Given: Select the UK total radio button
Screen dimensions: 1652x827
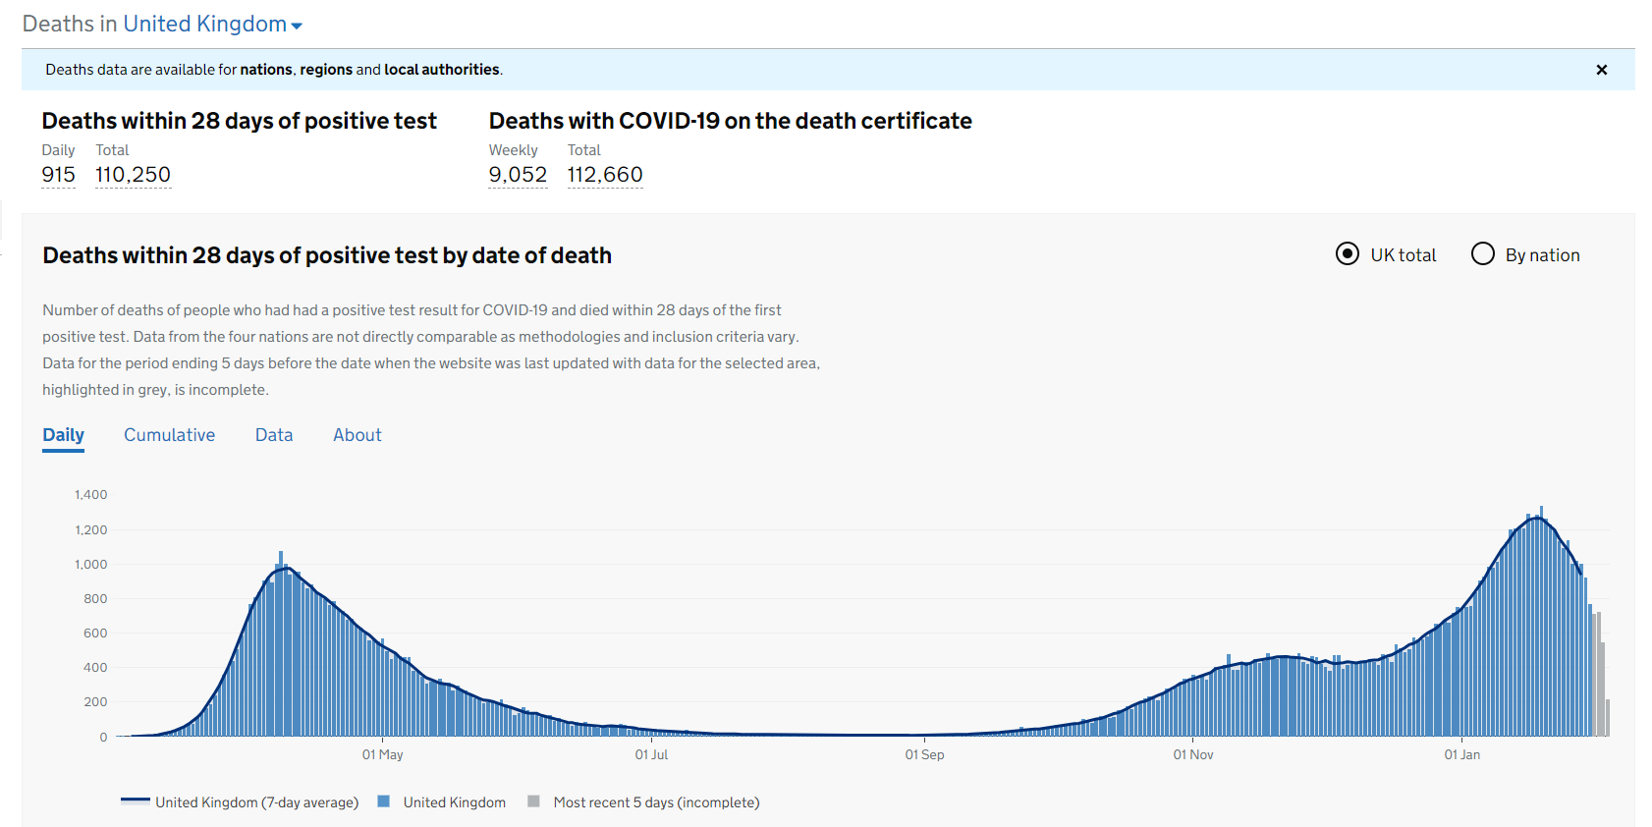Looking at the screenshot, I should coord(1348,254).
